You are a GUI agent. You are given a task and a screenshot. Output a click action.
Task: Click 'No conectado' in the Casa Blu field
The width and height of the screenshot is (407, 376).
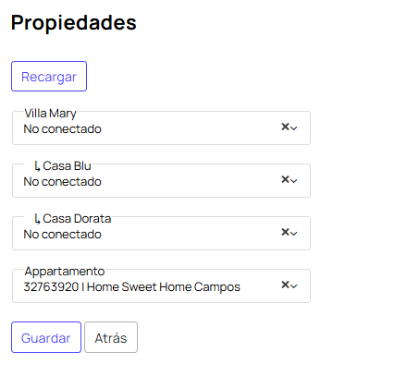coord(63,182)
